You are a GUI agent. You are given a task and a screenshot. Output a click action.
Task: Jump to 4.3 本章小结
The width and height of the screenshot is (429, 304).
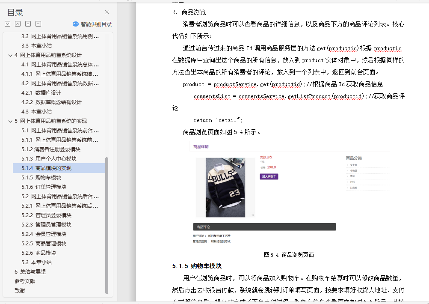[x=37, y=111]
